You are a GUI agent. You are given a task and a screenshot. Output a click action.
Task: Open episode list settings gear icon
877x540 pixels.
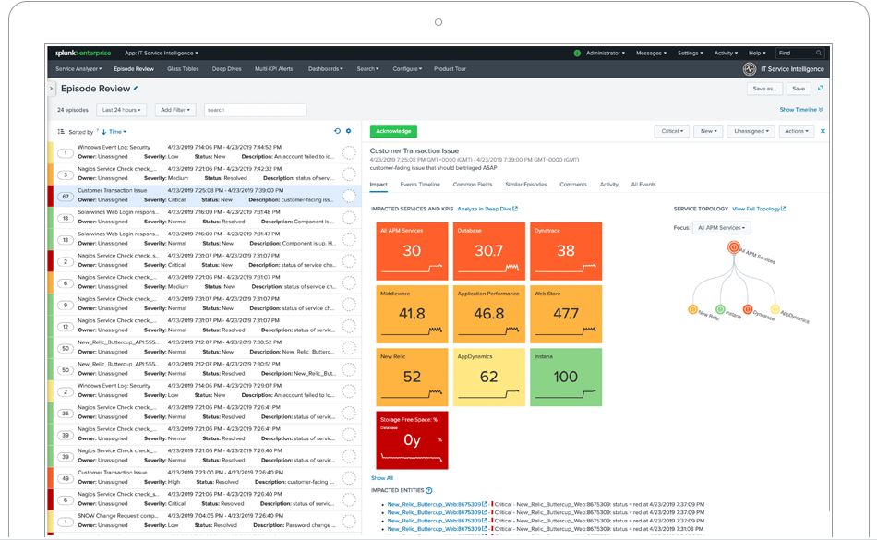click(x=348, y=131)
